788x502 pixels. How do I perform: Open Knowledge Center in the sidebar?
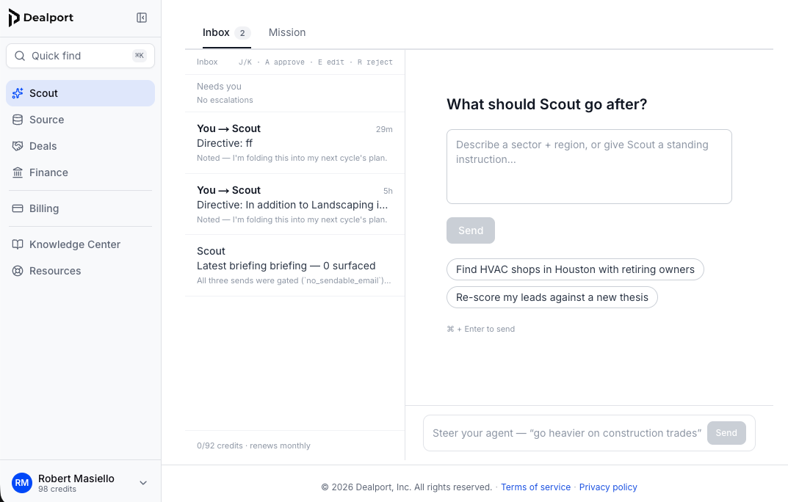80,244
